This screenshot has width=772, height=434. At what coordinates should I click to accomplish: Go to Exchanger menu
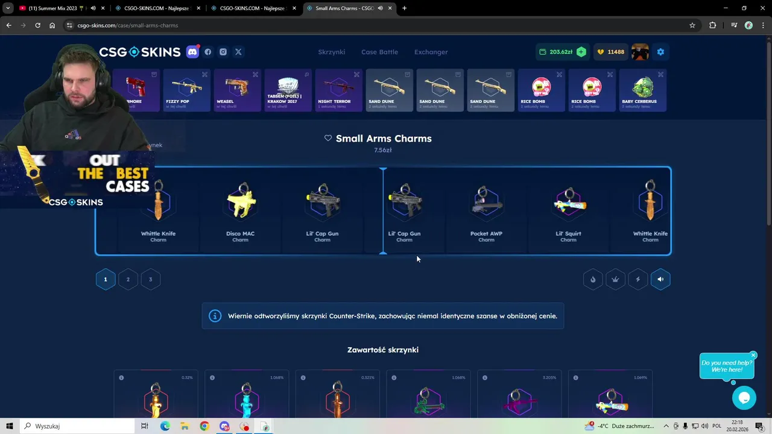[x=431, y=52]
